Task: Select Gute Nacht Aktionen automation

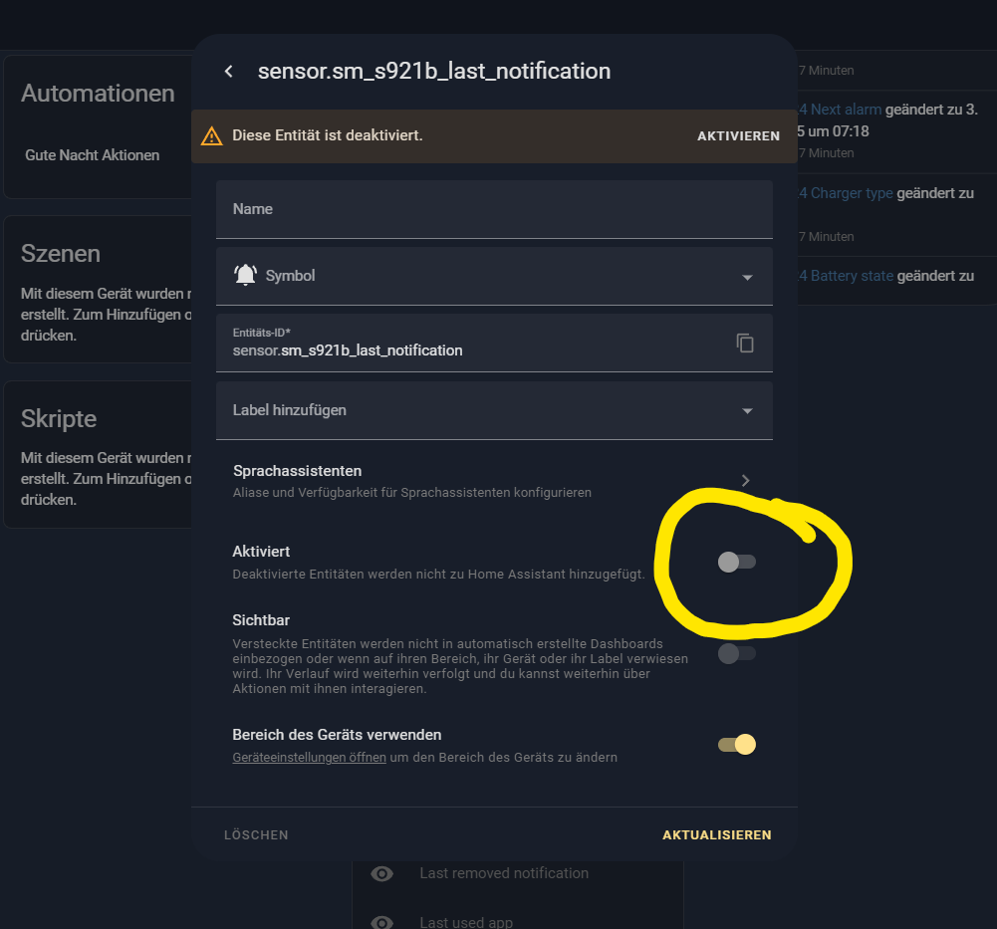Action: pos(93,155)
